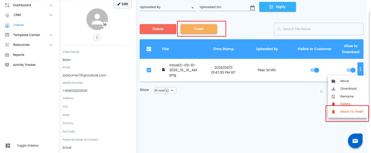Select the Clients people icon
This screenshot has width=371, height=153.
7,25
